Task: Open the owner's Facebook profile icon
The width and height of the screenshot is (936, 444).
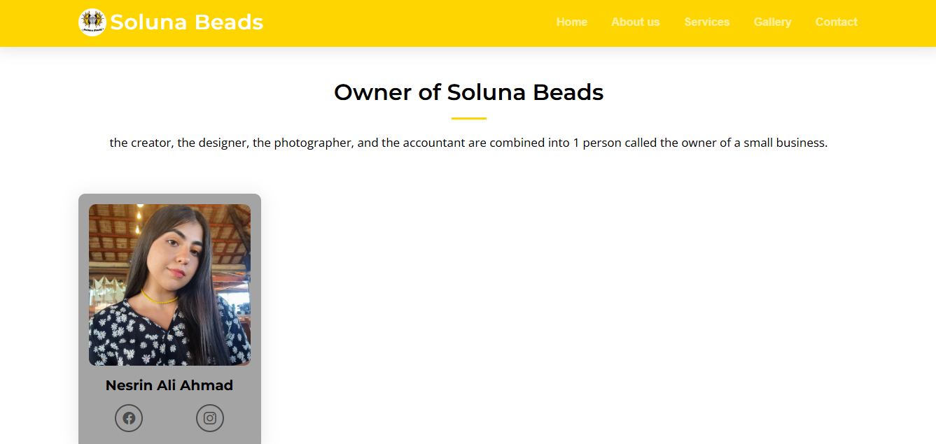Action: (129, 418)
